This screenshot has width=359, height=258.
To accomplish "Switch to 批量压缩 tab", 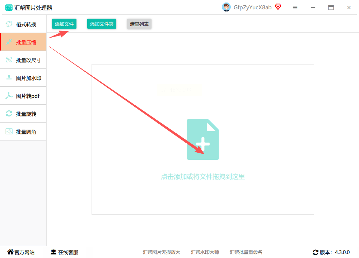I will coord(23,42).
